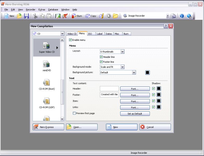Click the Item Font button
204x156 pixels.
[135, 101]
